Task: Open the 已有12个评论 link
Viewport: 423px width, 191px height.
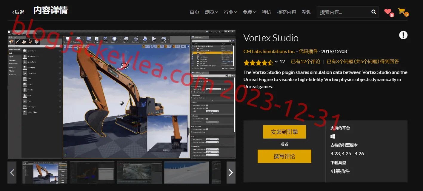Action: [x=305, y=61]
